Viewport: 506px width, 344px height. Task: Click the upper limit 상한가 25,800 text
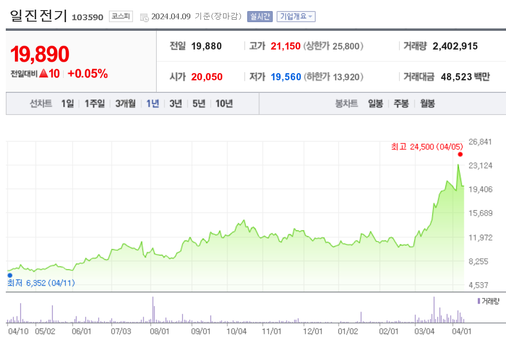(x=333, y=46)
